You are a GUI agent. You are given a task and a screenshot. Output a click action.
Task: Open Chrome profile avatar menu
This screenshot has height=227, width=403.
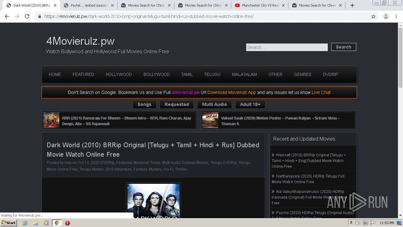pyautogui.click(x=386, y=16)
